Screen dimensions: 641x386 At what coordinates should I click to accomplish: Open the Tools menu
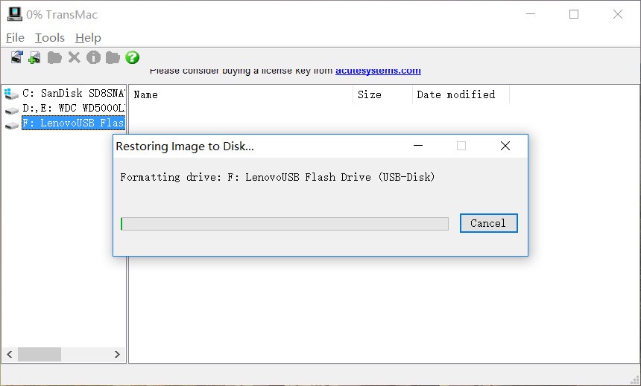tap(50, 37)
